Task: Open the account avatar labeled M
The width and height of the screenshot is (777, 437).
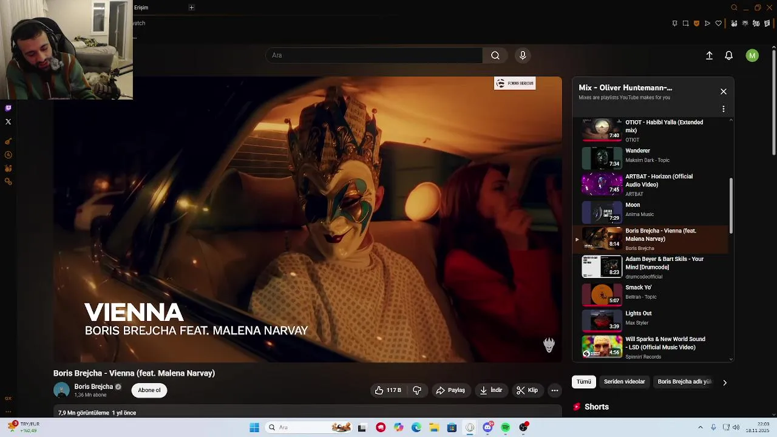Action: pyautogui.click(x=752, y=55)
